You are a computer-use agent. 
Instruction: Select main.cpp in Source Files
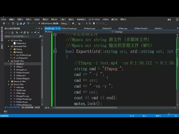tap(20, 87)
